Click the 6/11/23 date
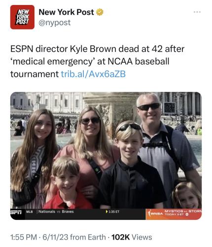Screen dimensions: 212x247 coord(55,237)
